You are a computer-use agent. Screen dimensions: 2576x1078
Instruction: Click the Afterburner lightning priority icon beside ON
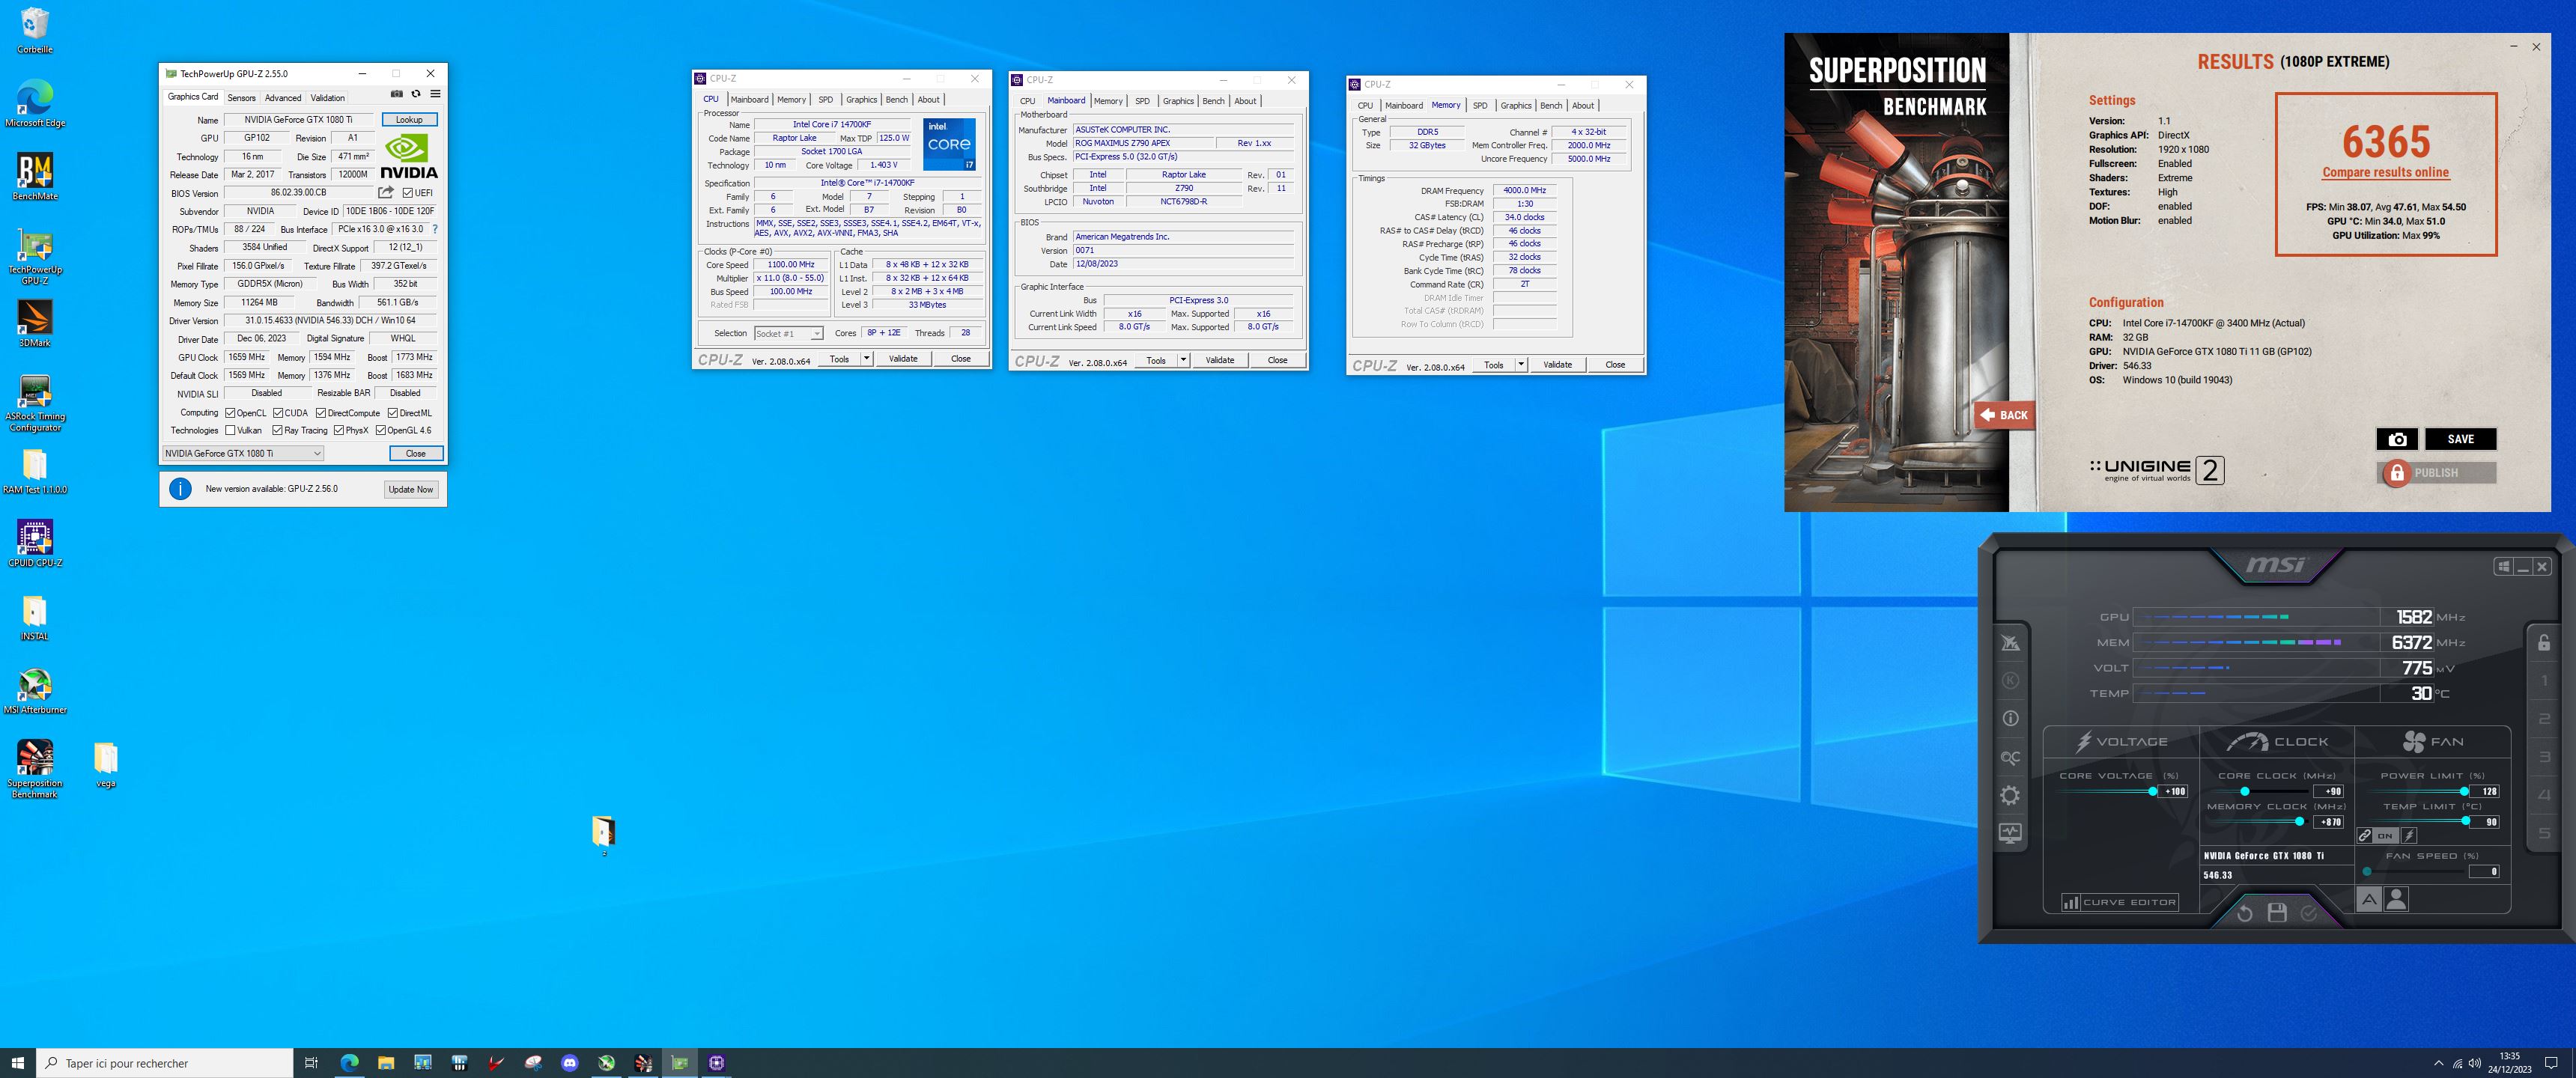pos(2409,835)
